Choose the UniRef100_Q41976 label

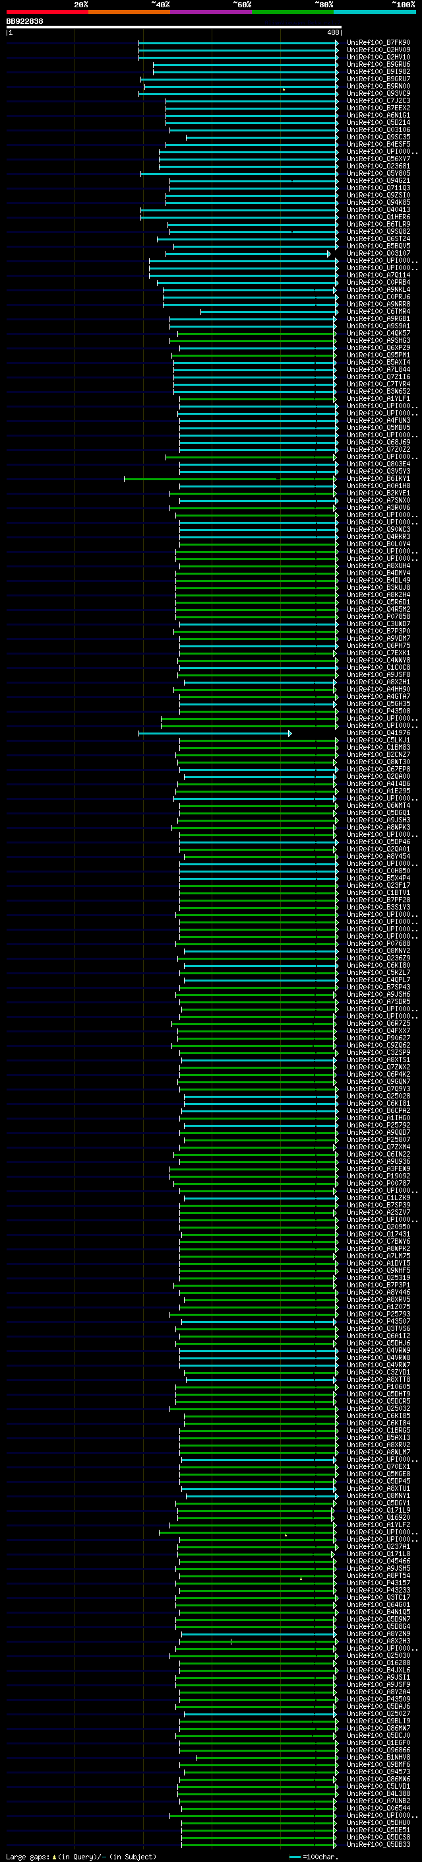coord(378,733)
